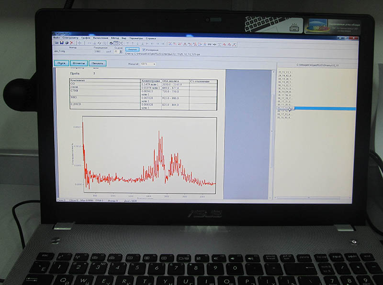
Task: Open the Файл menu
Action: 56,38
